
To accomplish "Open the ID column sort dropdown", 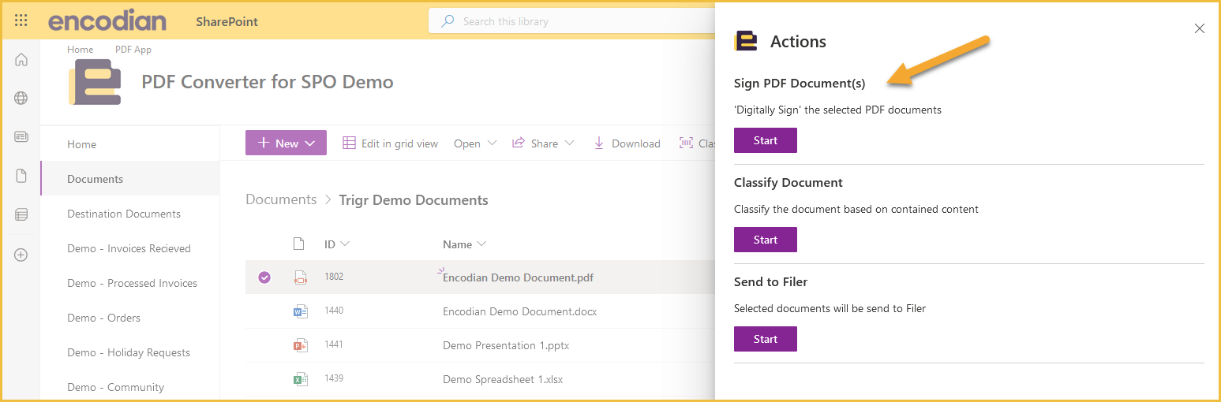I will [345, 244].
